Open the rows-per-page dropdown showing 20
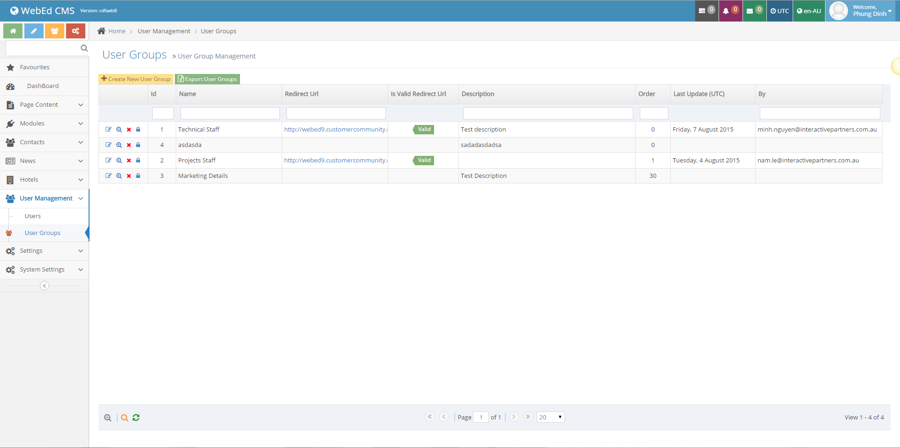The image size is (900, 448). (550, 417)
